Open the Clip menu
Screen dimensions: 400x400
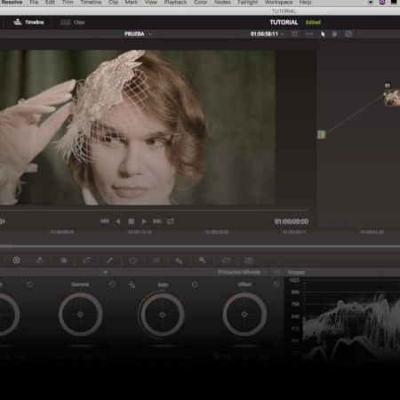point(113,3)
